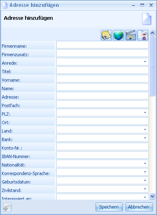The width and height of the screenshot is (157, 215).
Task: Open the Anrede dropdown
Action: [145, 62]
